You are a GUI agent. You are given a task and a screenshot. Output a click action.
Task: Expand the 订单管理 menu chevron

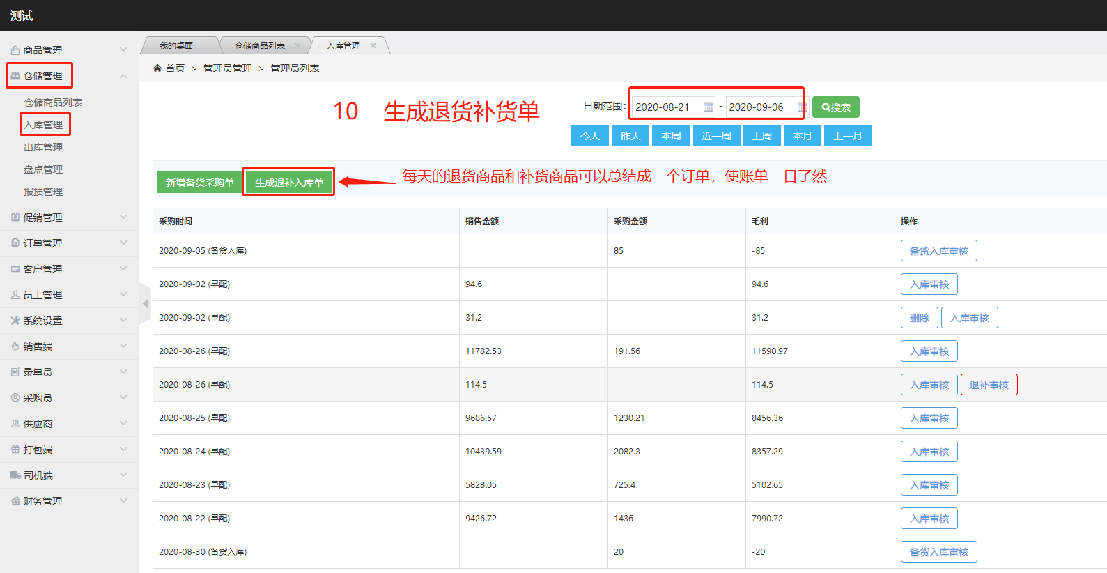point(123,243)
